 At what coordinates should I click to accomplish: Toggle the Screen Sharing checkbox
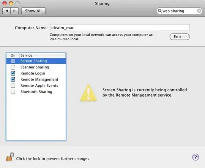point(13,61)
